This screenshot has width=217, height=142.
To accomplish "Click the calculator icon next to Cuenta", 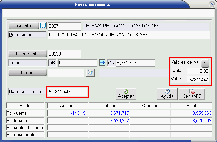I will [x=43, y=26].
